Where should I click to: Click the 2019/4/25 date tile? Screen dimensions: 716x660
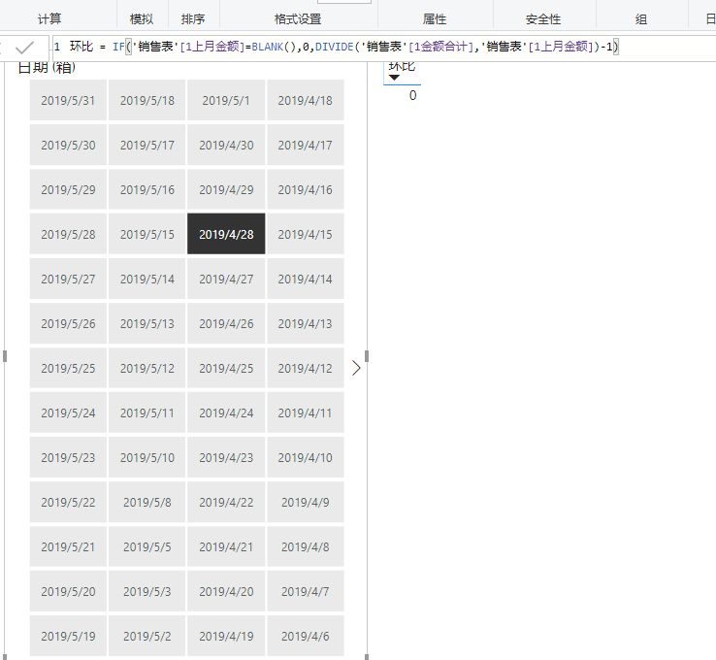tap(226, 368)
